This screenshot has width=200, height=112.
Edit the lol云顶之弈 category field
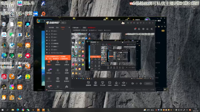[80, 30]
